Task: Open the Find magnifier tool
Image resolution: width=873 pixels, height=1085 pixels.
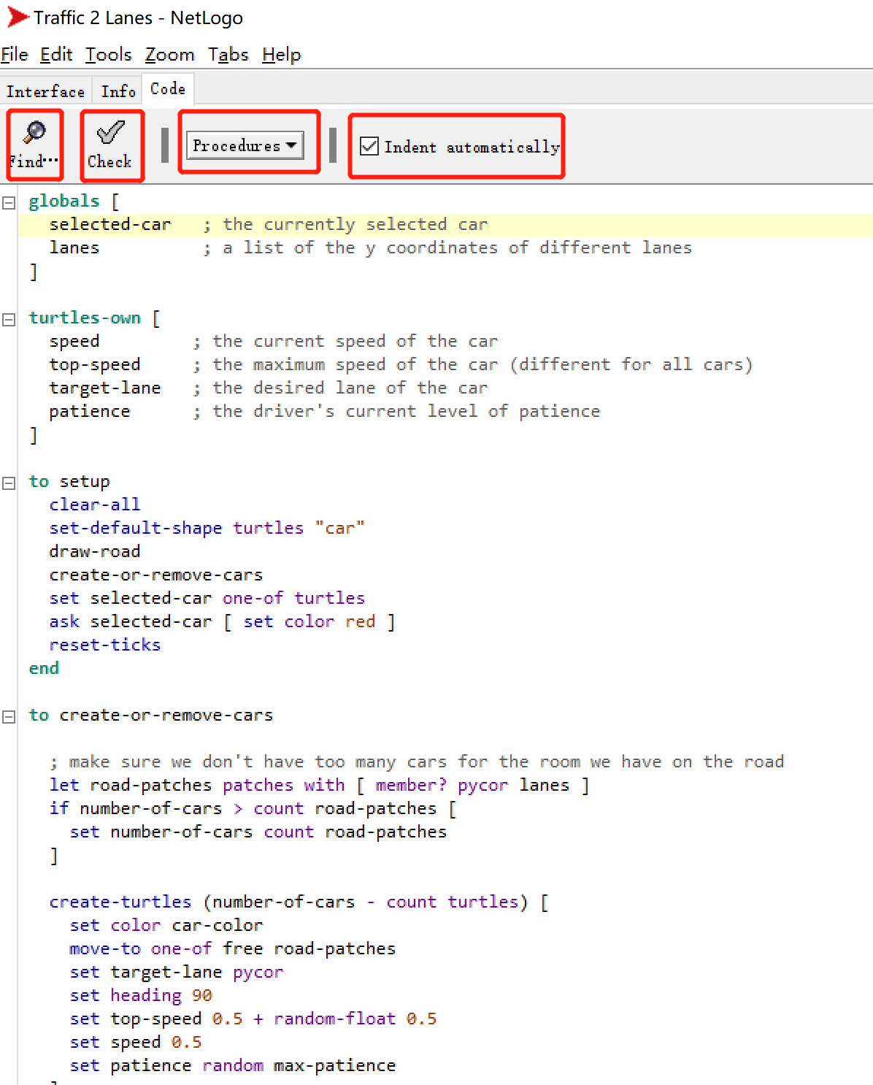Action: click(x=34, y=145)
